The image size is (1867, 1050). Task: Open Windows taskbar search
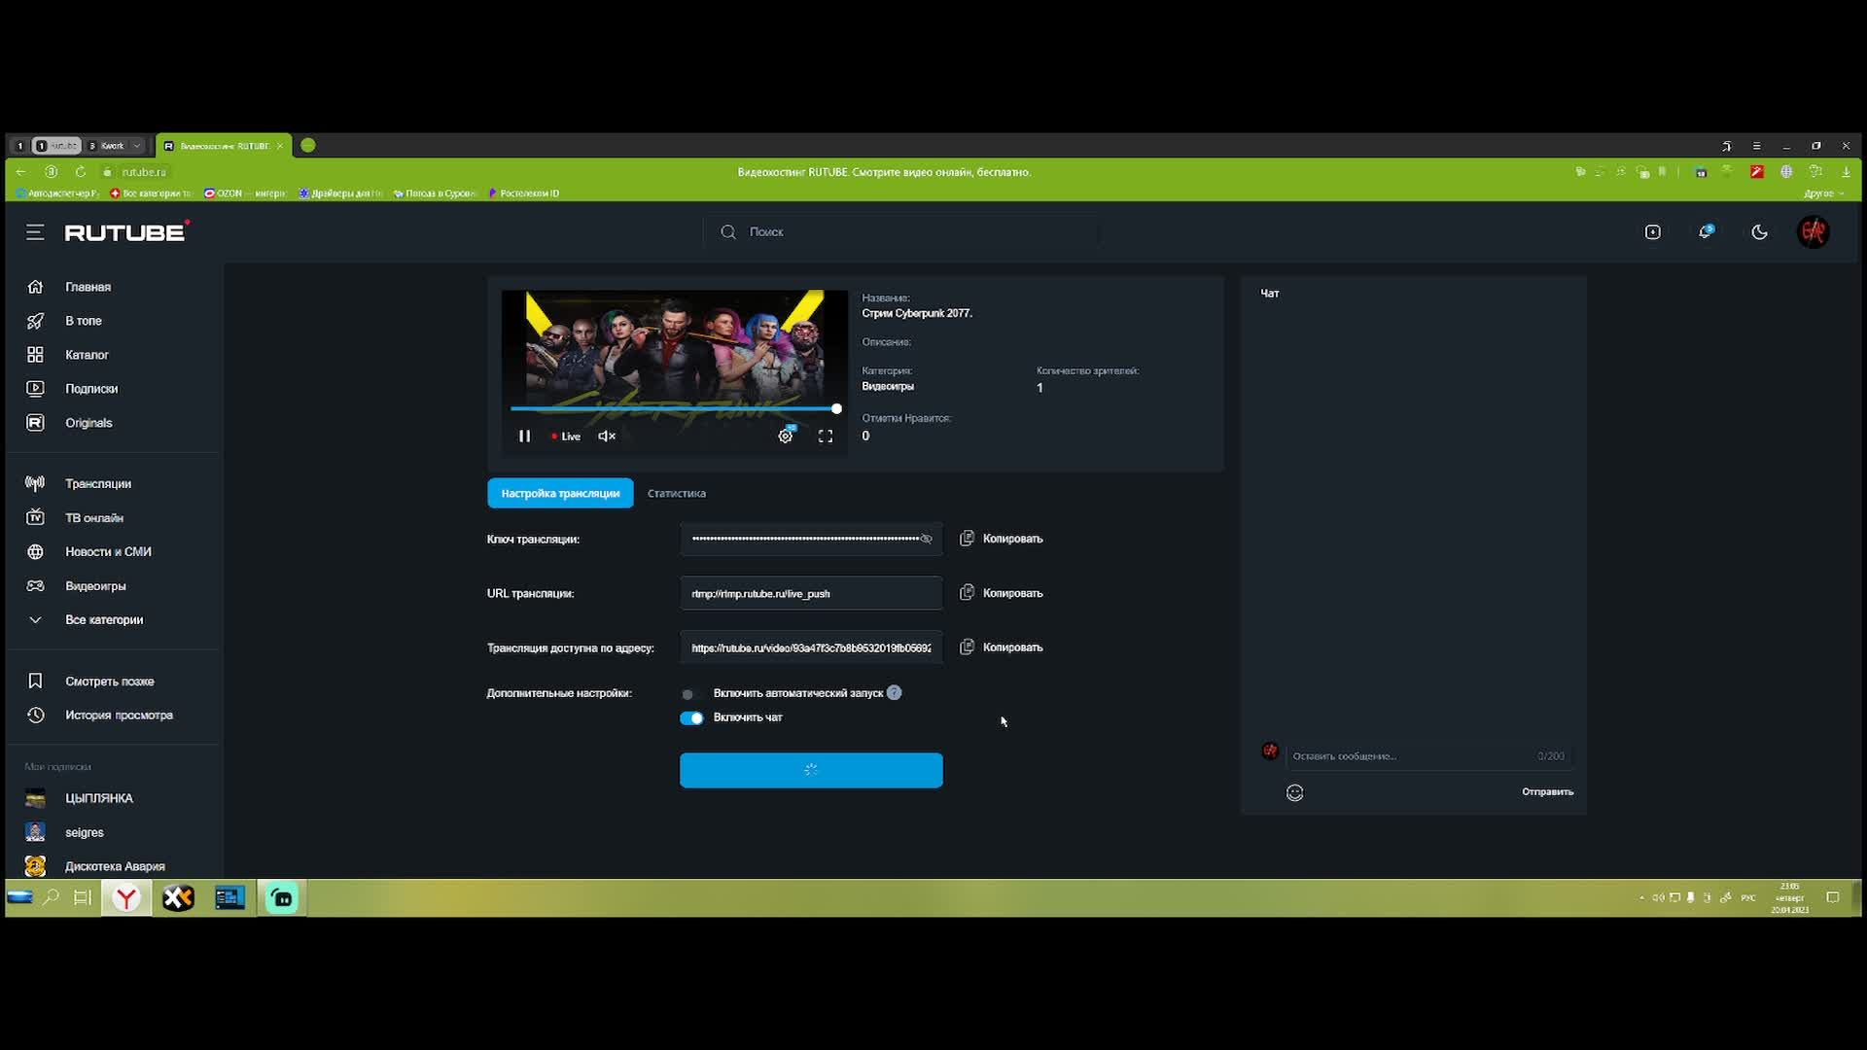click(51, 897)
